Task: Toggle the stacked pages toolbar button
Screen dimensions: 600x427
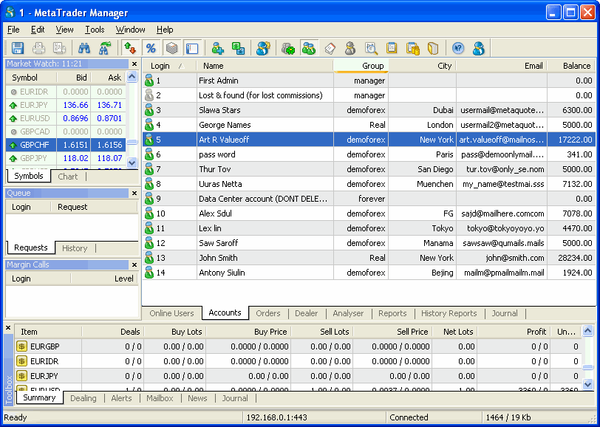Action: click(x=171, y=49)
